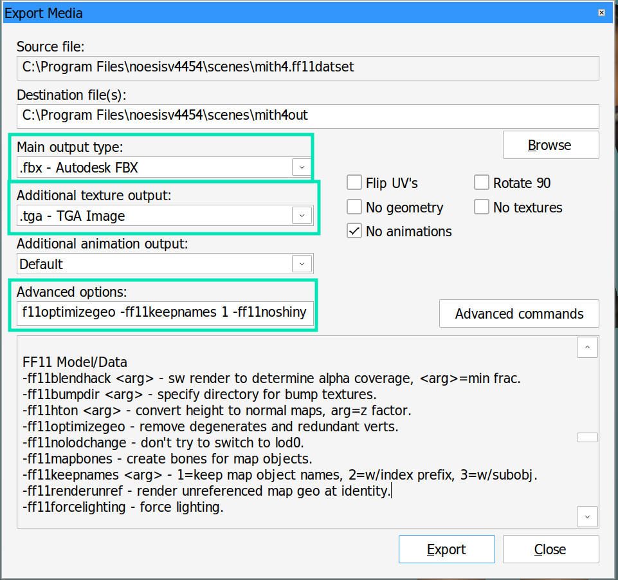Tick the No geometry checkbox

click(354, 207)
